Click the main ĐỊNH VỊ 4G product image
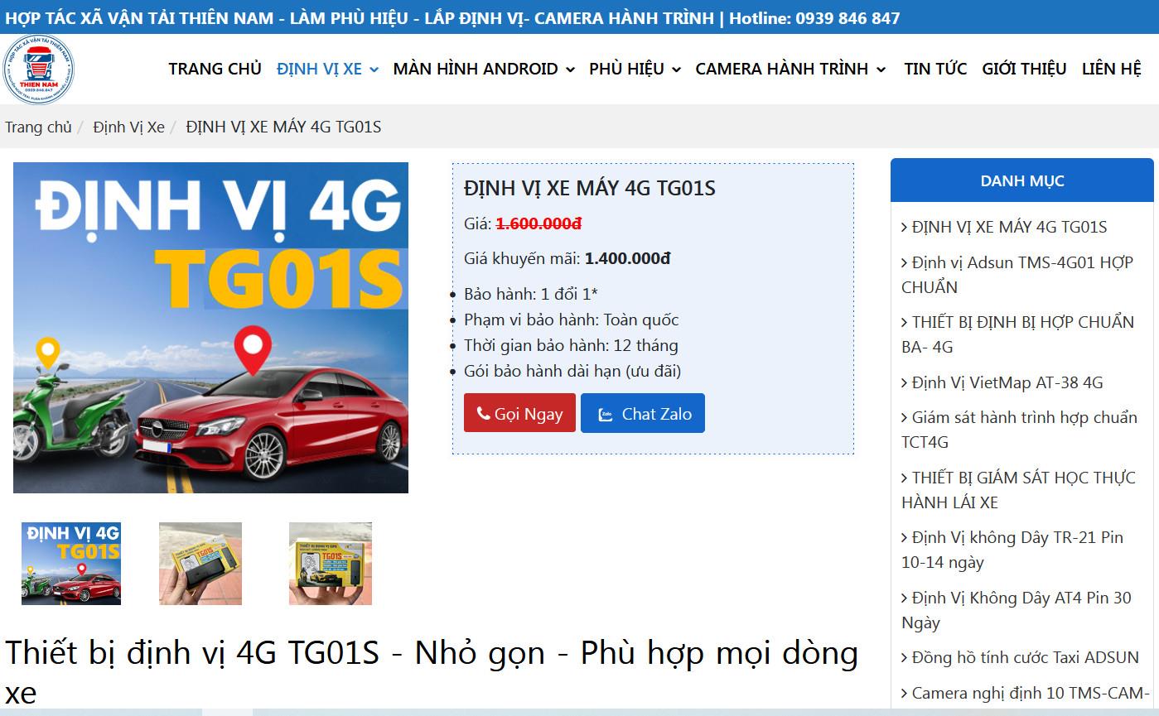The image size is (1159, 716). click(x=210, y=328)
